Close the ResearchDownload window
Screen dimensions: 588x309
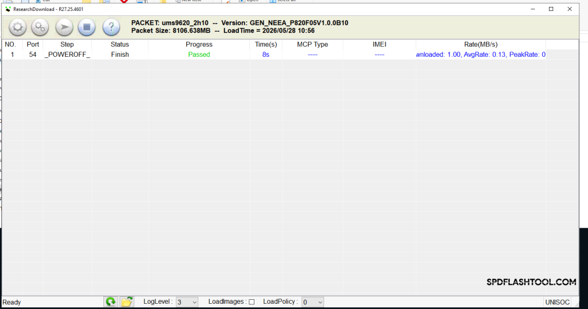(570, 9)
